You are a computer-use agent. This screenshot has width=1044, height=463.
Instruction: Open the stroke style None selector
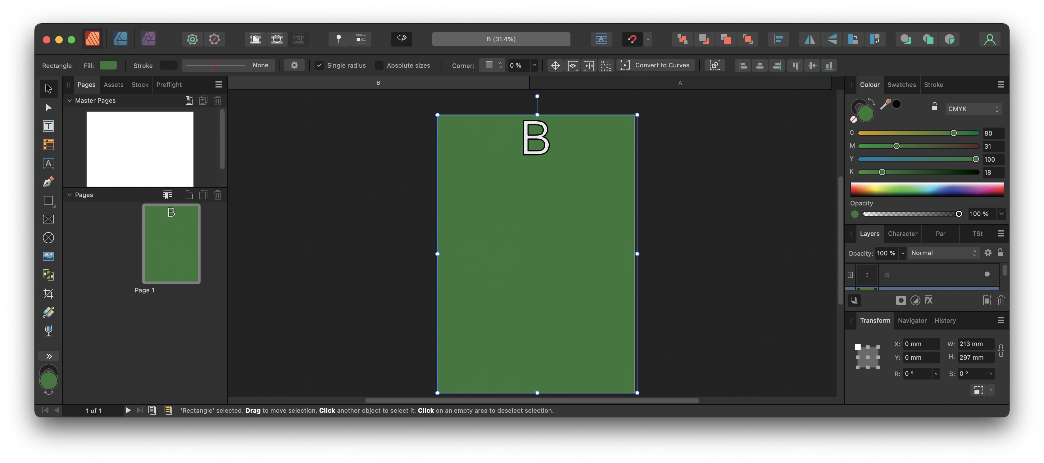[x=228, y=65]
